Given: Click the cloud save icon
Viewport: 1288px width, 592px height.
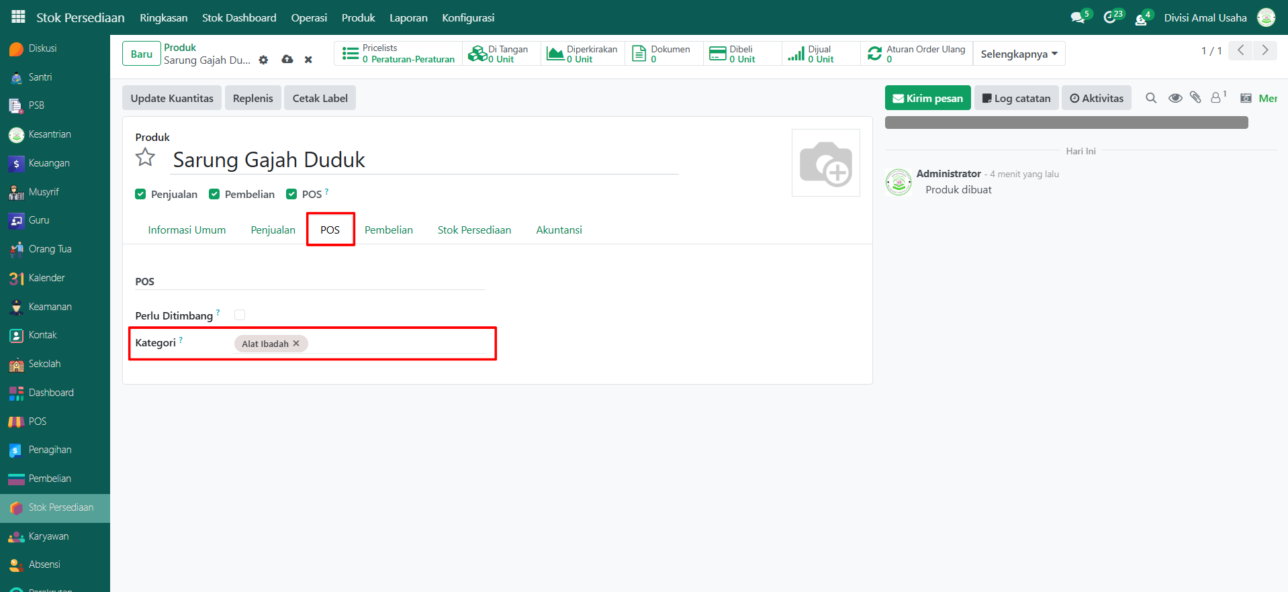Looking at the screenshot, I should point(287,60).
